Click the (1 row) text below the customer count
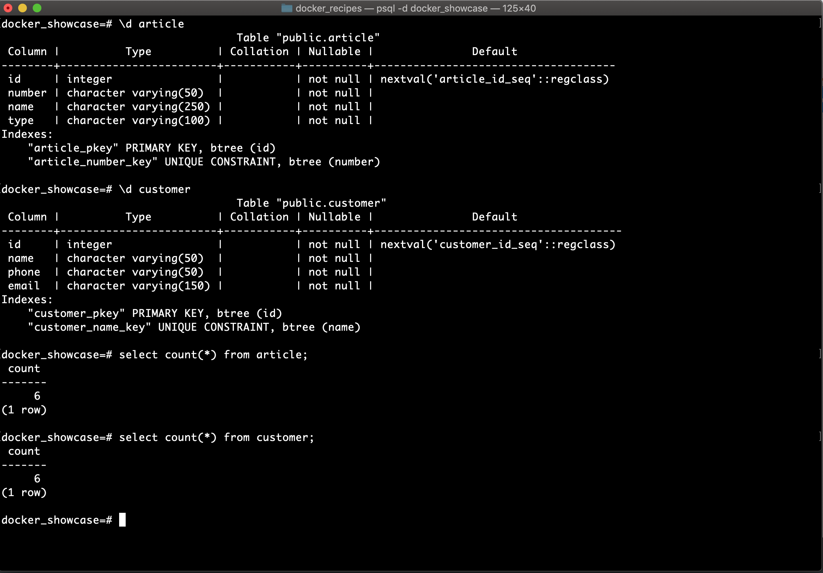 pos(24,492)
